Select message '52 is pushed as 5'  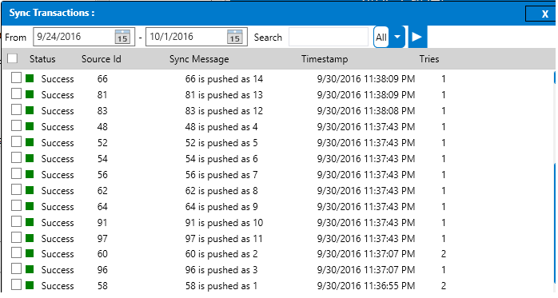tap(221, 143)
